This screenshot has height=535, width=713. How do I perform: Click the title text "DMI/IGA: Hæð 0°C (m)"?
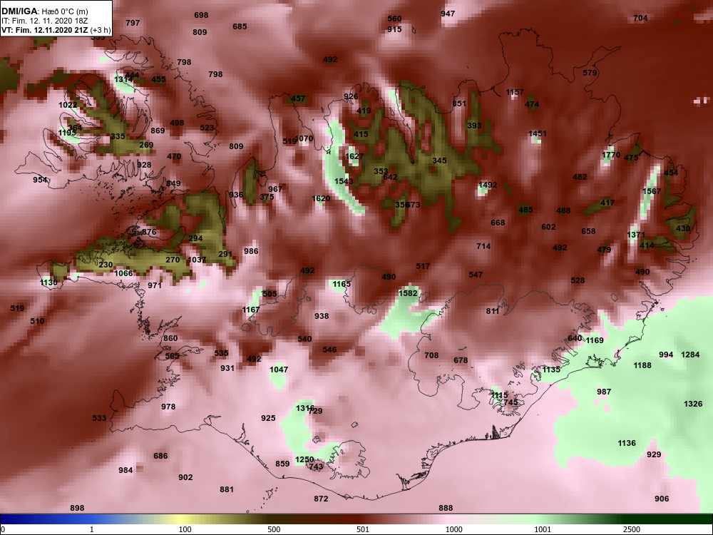pos(44,11)
